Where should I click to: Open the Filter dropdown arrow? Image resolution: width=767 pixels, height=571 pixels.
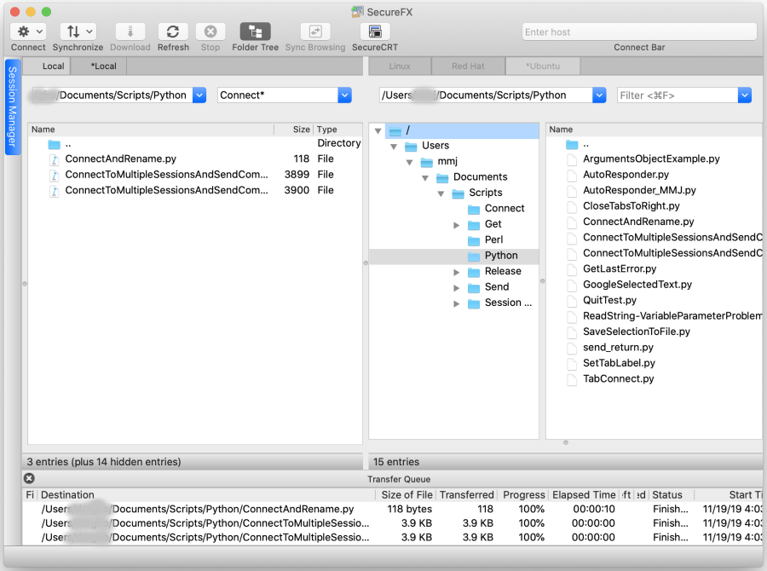point(745,95)
